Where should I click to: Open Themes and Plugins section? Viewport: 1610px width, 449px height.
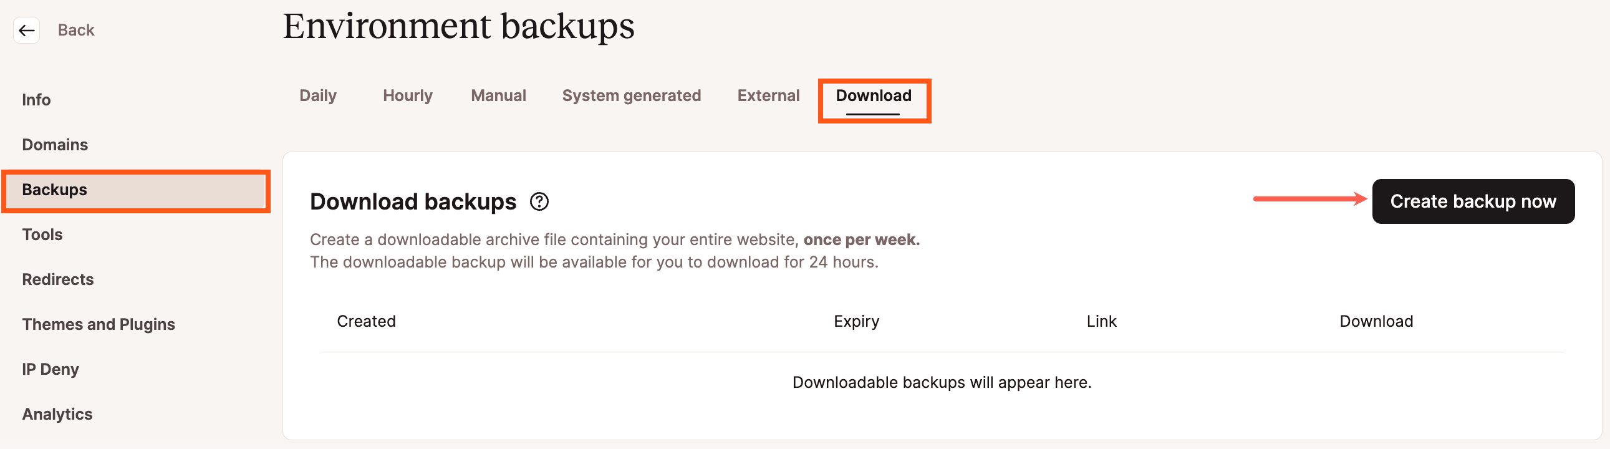point(99,324)
